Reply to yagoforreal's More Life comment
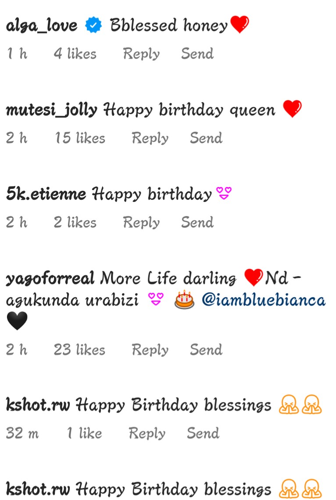The height and width of the screenshot is (500, 336). (x=150, y=349)
